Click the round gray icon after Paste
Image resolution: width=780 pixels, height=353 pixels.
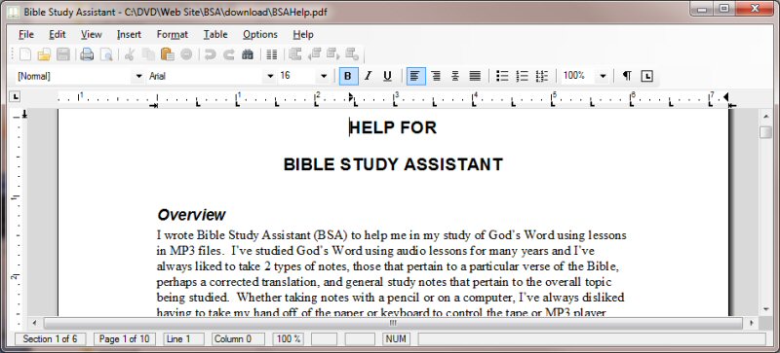[x=186, y=54]
